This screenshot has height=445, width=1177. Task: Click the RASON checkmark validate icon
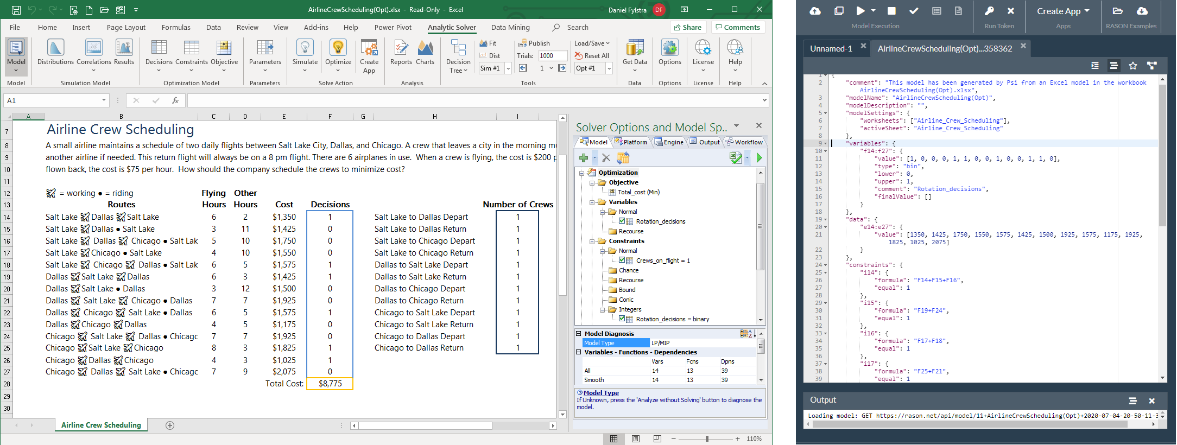tap(914, 11)
